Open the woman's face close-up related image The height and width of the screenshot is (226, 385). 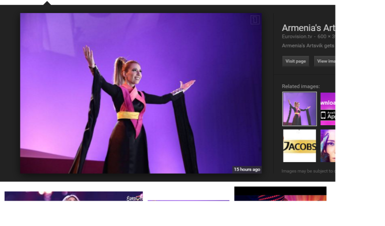tap(328, 146)
